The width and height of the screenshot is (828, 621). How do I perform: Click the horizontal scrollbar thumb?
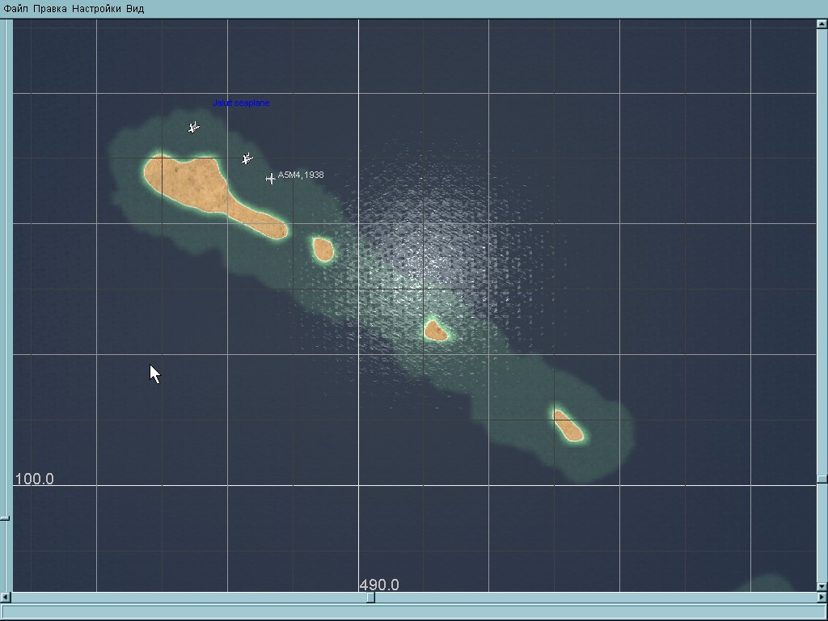(370, 598)
